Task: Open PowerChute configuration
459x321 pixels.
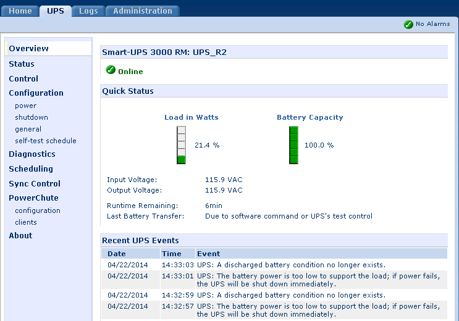Action: click(x=38, y=211)
